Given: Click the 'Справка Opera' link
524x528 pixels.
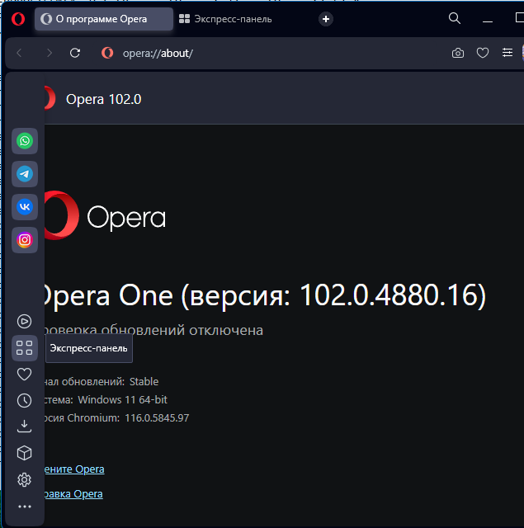Looking at the screenshot, I should [x=73, y=494].
